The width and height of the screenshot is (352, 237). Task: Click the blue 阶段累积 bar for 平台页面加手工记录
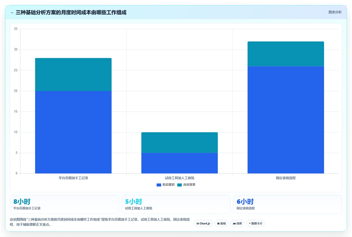point(73,132)
